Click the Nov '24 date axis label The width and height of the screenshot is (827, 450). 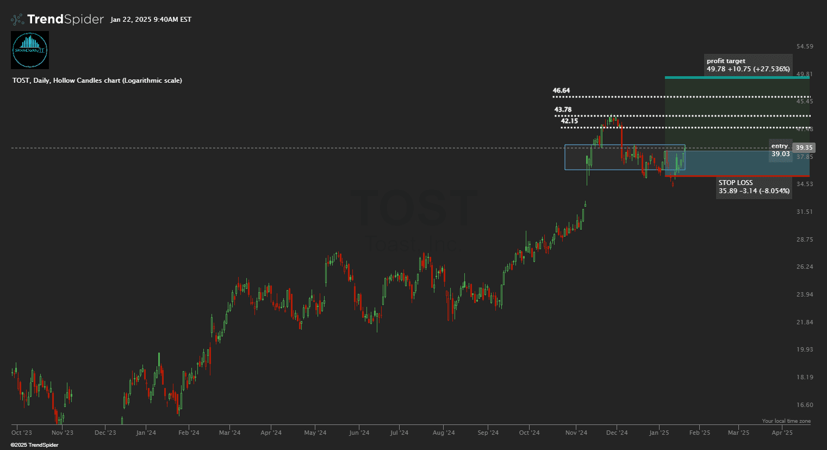pyautogui.click(x=576, y=433)
